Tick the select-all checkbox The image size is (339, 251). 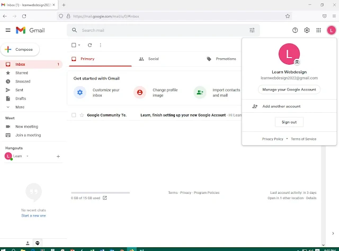74,45
